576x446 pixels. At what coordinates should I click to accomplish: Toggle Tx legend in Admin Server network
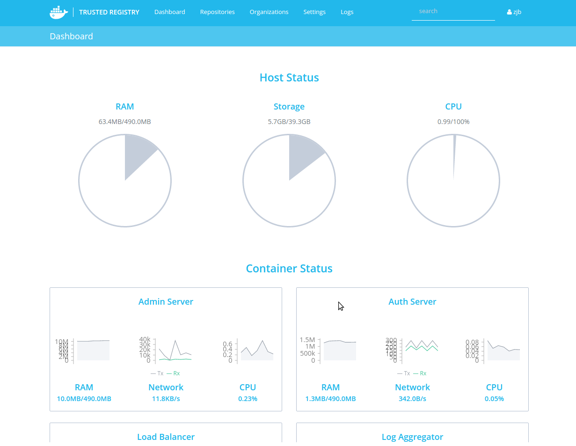[x=157, y=373]
